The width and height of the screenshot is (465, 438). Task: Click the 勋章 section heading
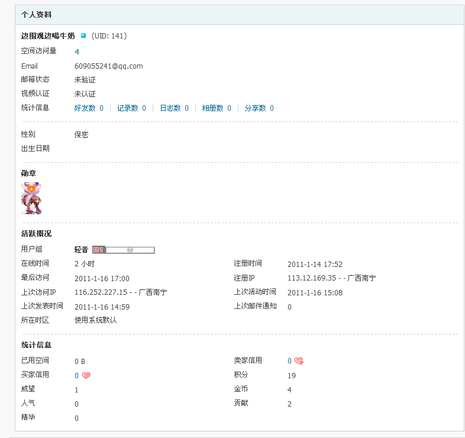(28, 173)
